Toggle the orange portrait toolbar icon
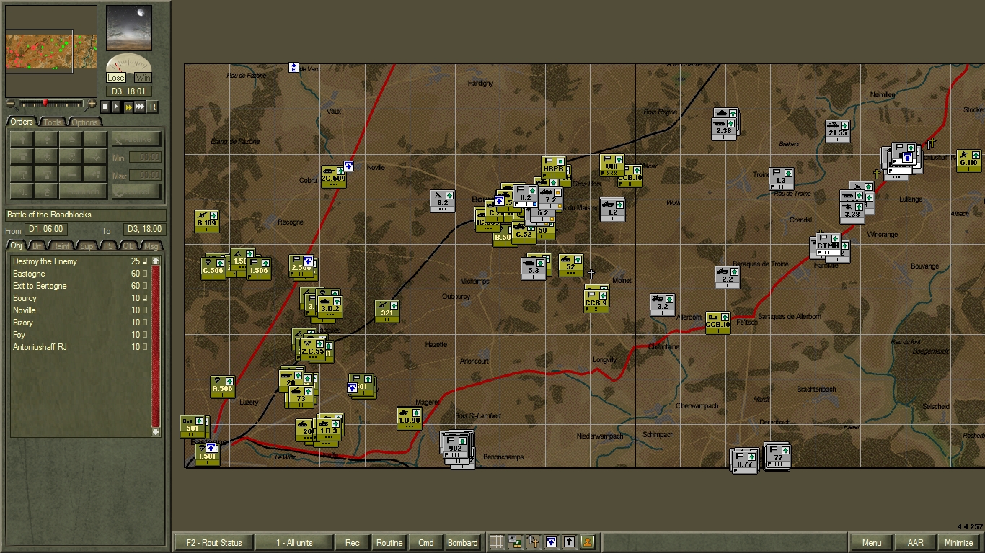This screenshot has width=985, height=553. 587,542
